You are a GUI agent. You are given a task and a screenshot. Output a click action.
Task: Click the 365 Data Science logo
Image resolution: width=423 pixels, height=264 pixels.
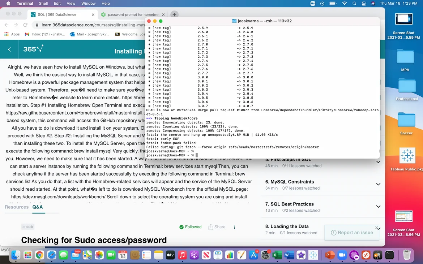pyautogui.click(x=33, y=49)
